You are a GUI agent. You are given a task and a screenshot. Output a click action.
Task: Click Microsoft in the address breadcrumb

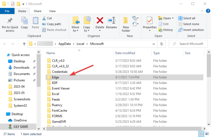coord(97,44)
